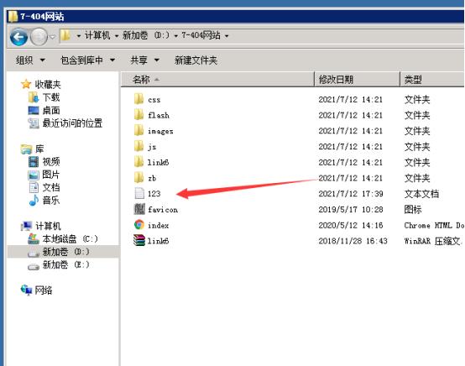Expand dropdown arrow before 计算机 in address bar

tap(79, 36)
